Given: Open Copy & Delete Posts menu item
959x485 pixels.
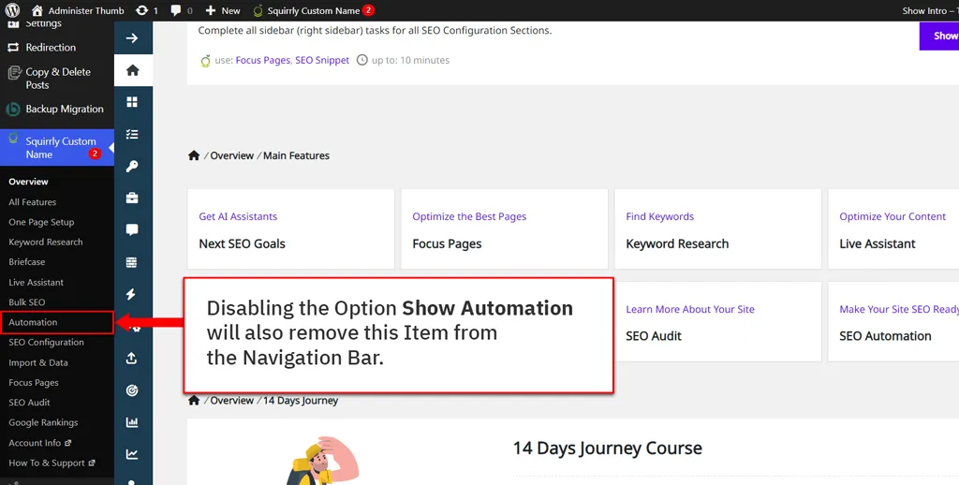Looking at the screenshot, I should point(57,79).
